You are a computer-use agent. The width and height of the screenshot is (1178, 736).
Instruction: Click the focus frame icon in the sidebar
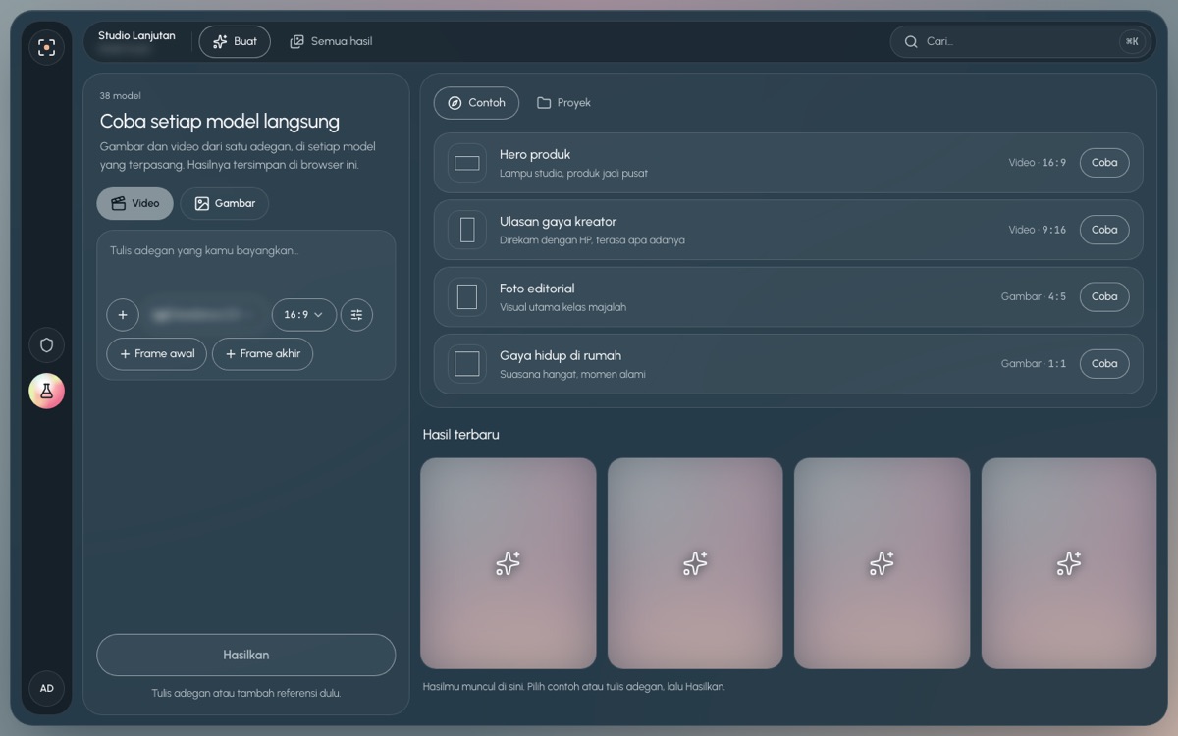click(x=46, y=47)
